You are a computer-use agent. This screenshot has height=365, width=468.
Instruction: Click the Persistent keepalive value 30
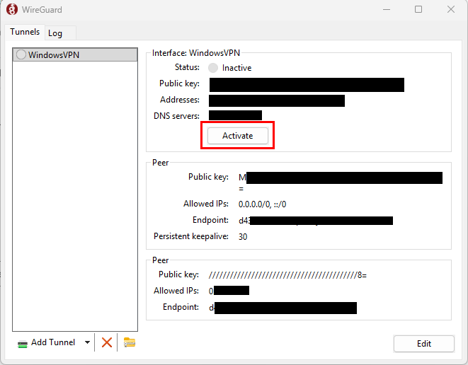(243, 236)
